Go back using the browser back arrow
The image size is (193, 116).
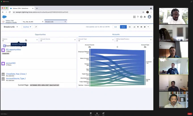[3, 12]
